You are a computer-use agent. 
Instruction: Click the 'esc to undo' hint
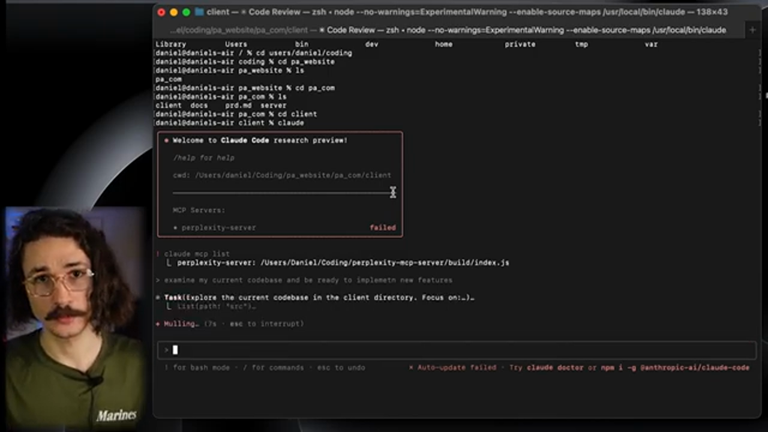pyautogui.click(x=341, y=367)
